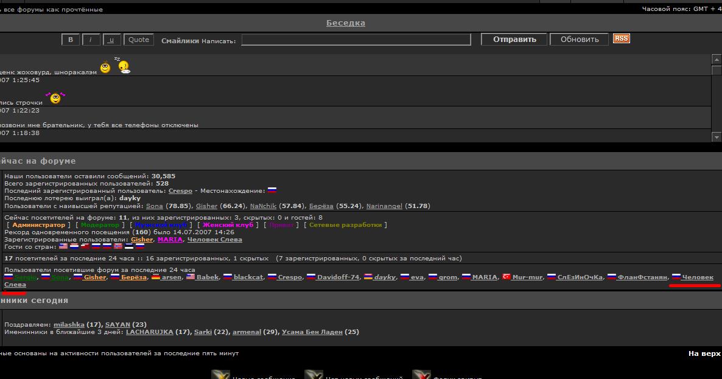Image resolution: width=722 pixels, height=379 pixels.
Task: Open the Беседка header link
Action: (x=346, y=23)
